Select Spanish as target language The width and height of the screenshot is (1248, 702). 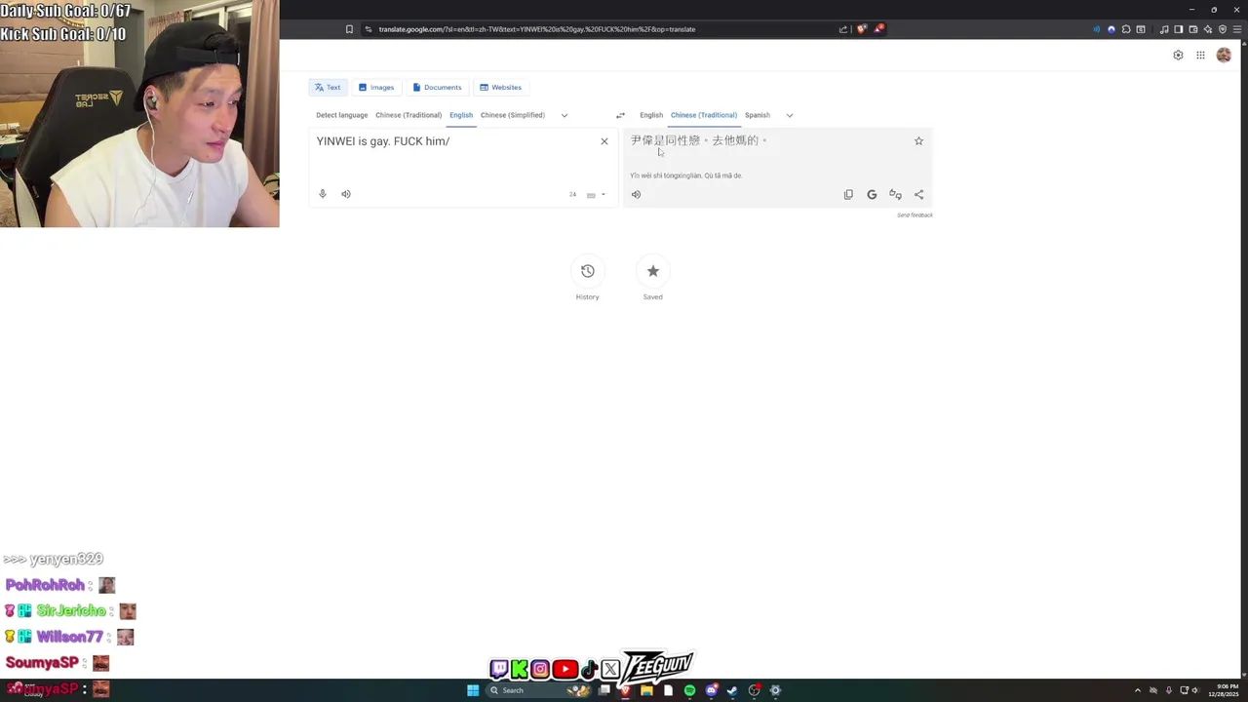point(758,115)
